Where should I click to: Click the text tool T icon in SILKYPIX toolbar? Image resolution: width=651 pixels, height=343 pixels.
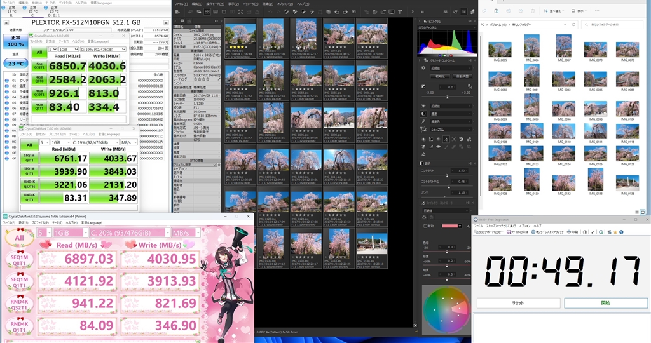pos(400,11)
